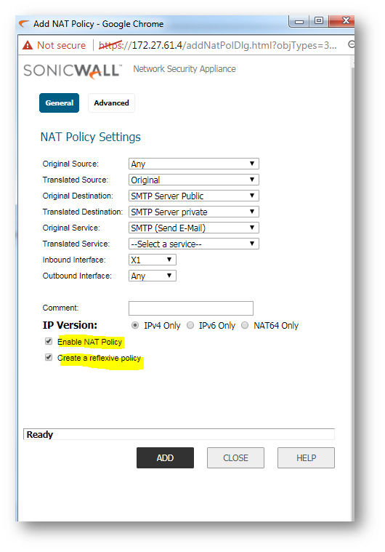Toggle Enable NAT Policy checkbox
Viewport: 385px width, 552px height.
(x=49, y=341)
